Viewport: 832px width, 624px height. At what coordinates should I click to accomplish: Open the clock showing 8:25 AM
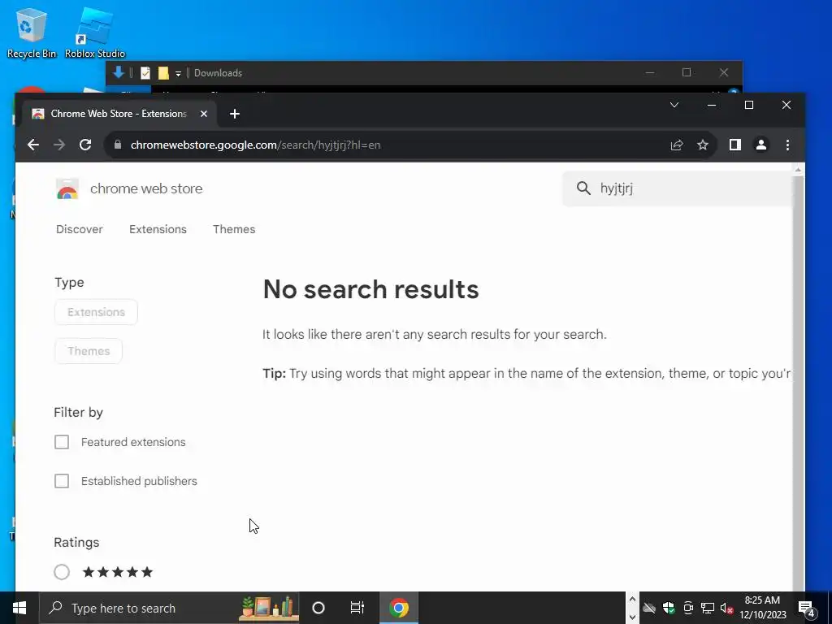pyautogui.click(x=762, y=608)
